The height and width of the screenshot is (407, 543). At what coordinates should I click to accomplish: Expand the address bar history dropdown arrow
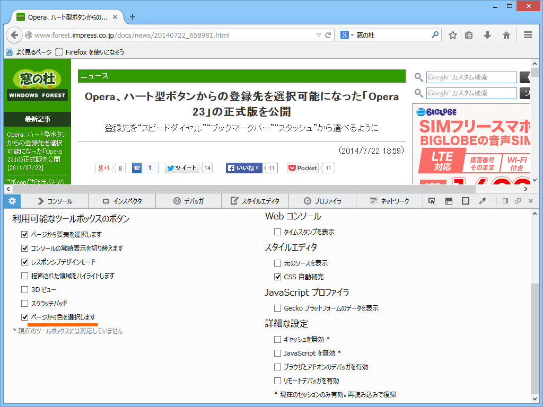click(318, 35)
